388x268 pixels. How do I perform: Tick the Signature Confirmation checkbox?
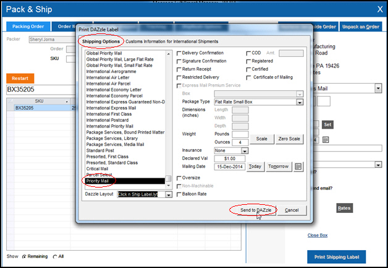179,61
